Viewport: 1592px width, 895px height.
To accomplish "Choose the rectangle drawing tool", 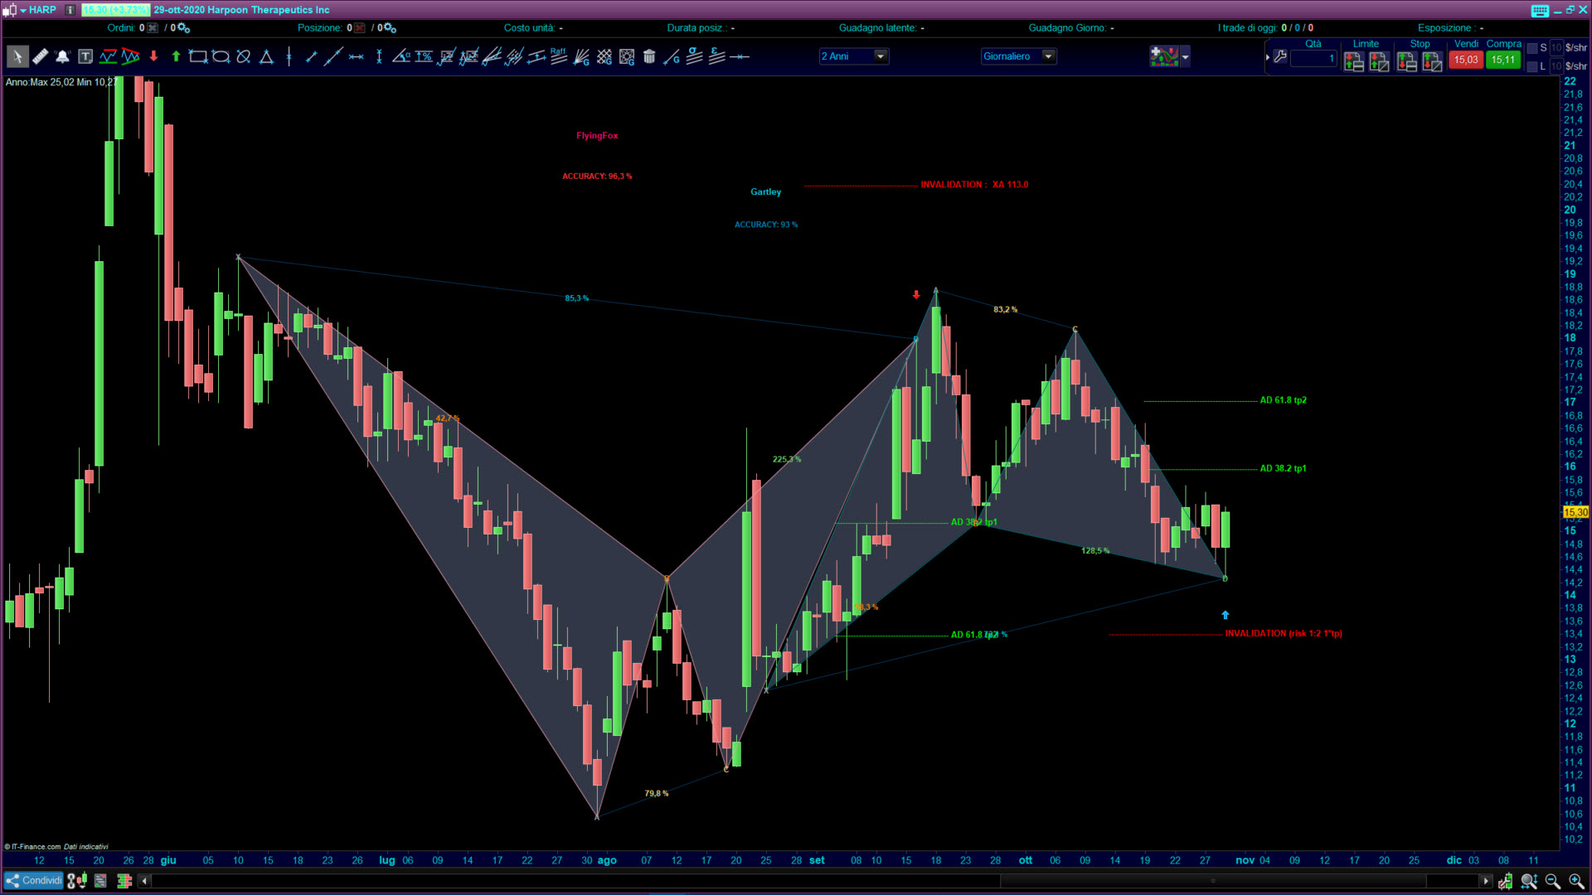I will 197,56.
